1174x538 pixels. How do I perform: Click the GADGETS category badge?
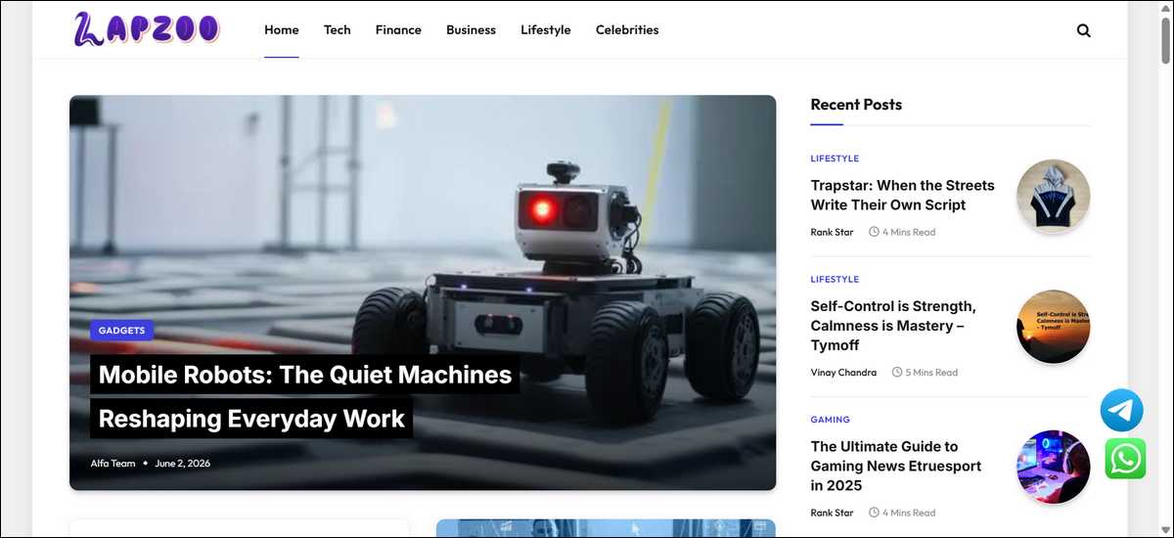tap(121, 331)
